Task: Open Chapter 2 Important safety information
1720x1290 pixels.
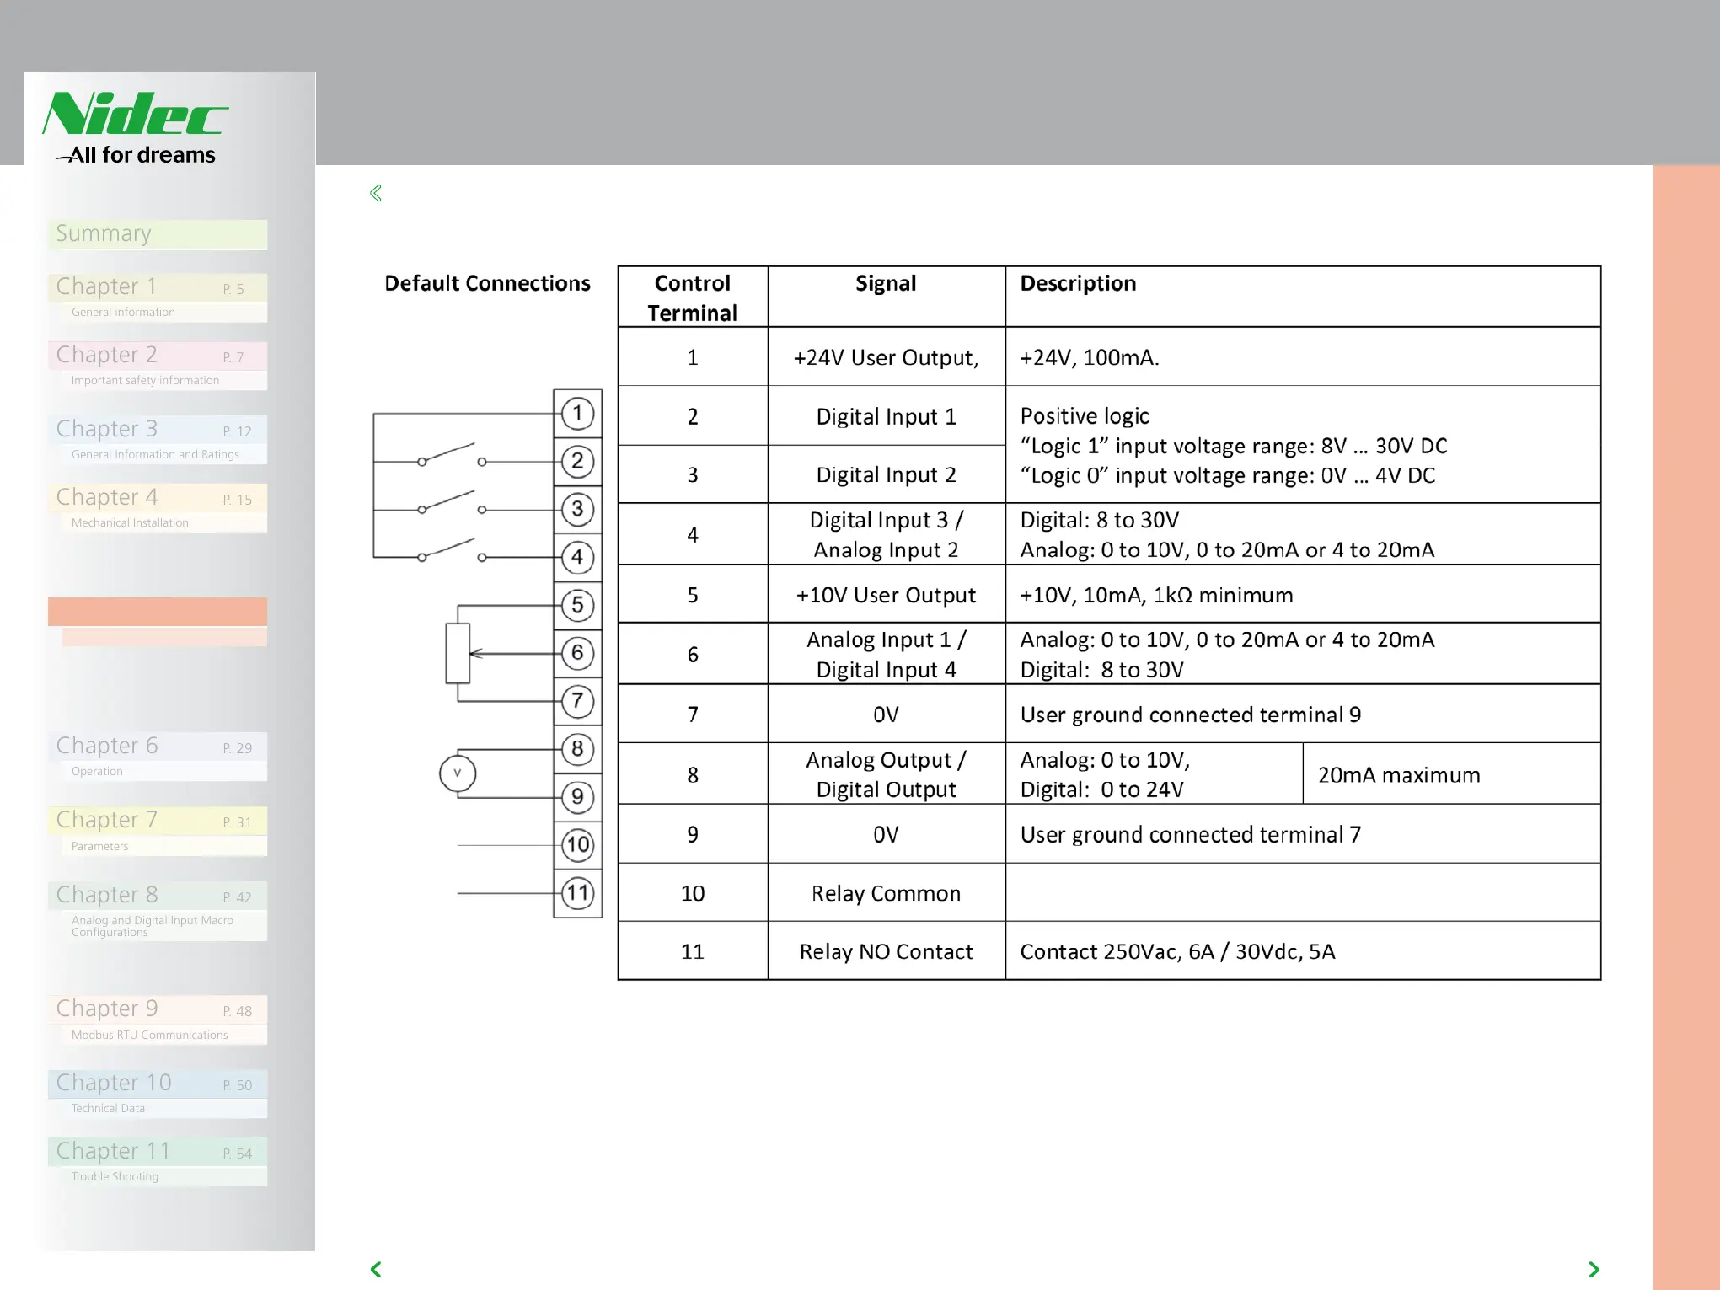Action: [158, 366]
